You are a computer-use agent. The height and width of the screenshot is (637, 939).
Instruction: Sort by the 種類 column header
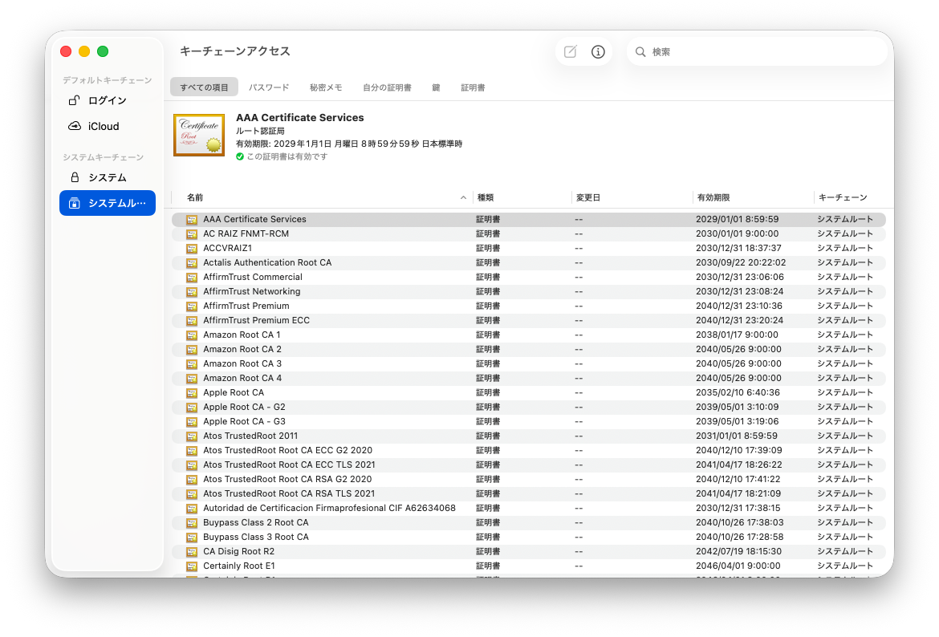point(485,197)
